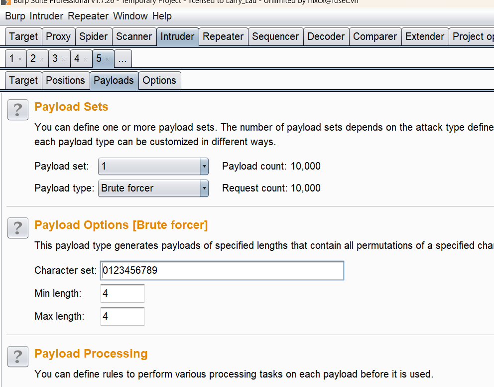
Task: Open the Intruder Target sub-tab
Action: (23, 80)
